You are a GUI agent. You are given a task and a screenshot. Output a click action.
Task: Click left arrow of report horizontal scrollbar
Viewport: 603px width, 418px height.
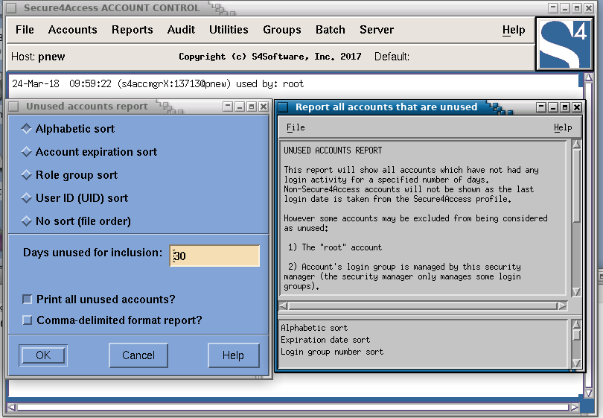284,306
